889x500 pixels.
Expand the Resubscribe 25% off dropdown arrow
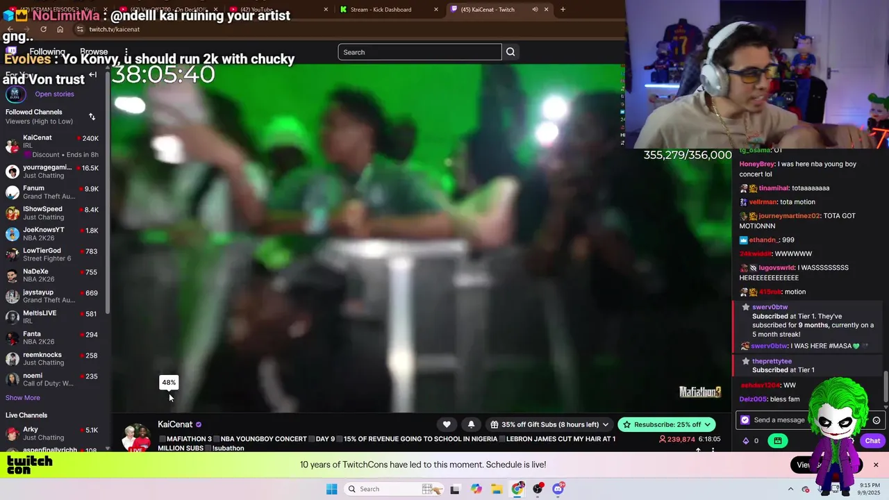708,424
